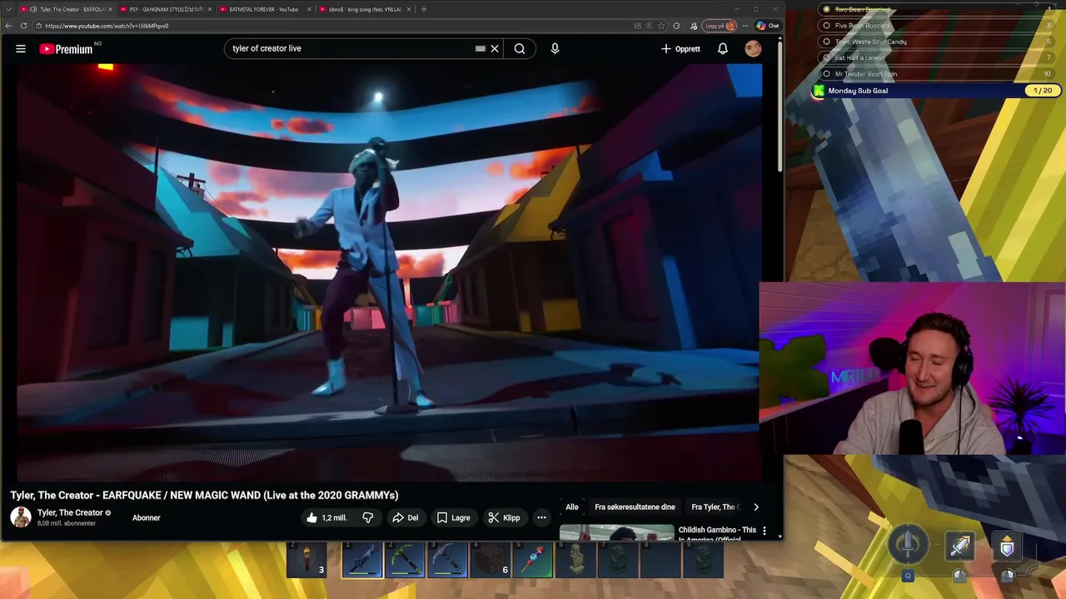Like the video with thumbs up
The image size is (1066, 599).
click(326, 517)
